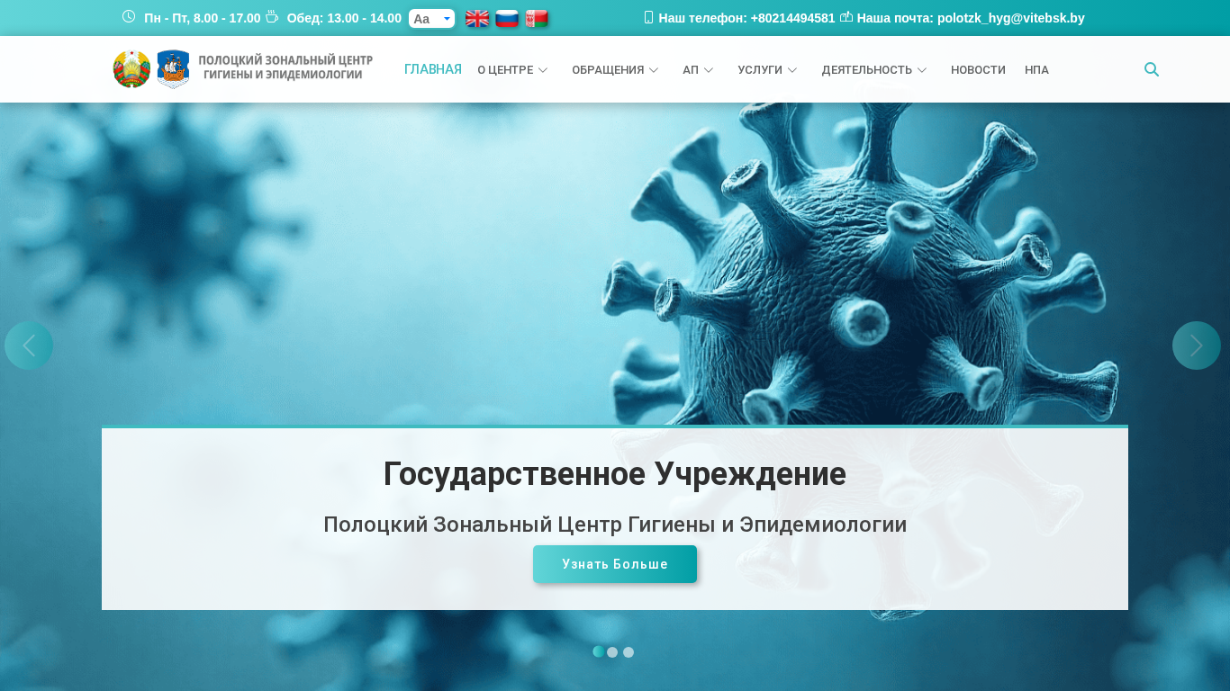Click the Belarus state emblem logo

pyautogui.click(x=131, y=69)
